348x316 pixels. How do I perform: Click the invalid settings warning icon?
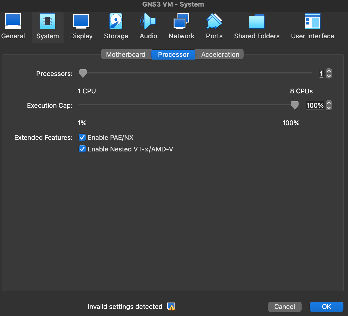tap(171, 306)
